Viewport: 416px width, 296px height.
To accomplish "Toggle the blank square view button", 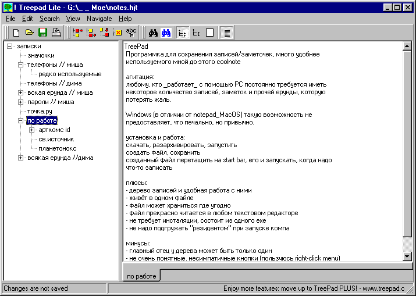I will pyautogui.click(x=209, y=33).
